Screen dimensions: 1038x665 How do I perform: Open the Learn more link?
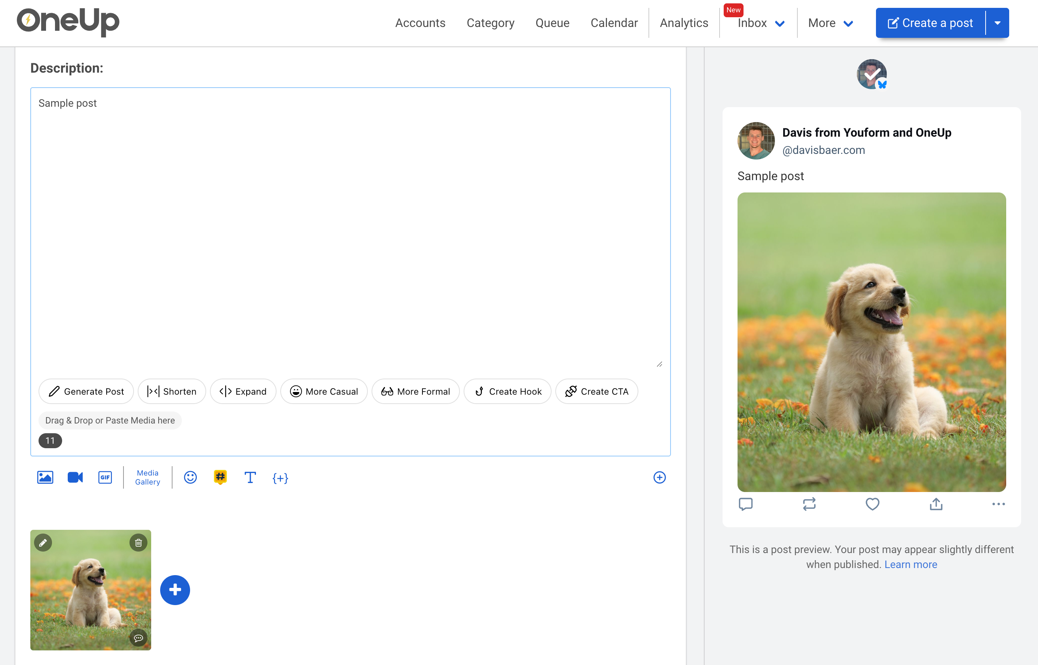[911, 564]
